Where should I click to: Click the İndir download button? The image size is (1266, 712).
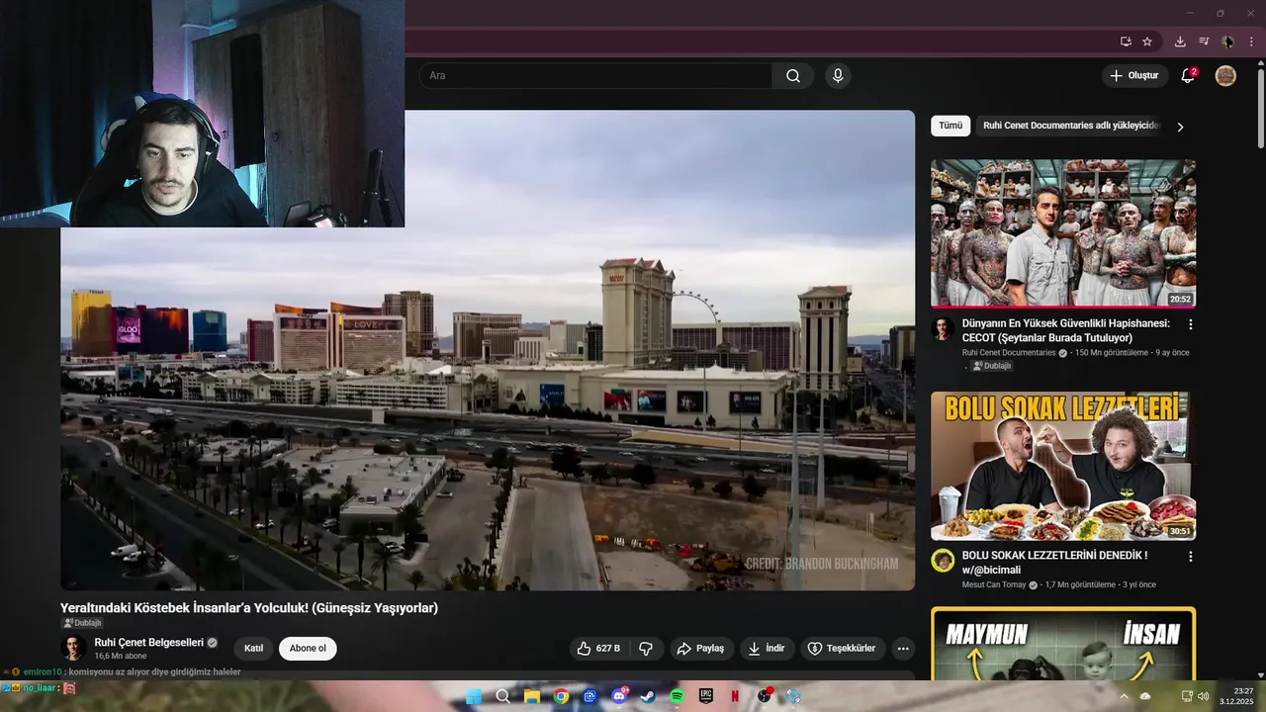(x=767, y=649)
